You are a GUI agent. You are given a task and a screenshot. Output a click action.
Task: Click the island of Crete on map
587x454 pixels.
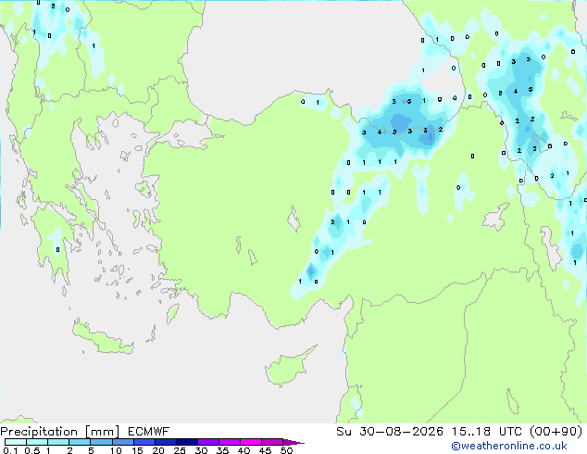point(102,339)
